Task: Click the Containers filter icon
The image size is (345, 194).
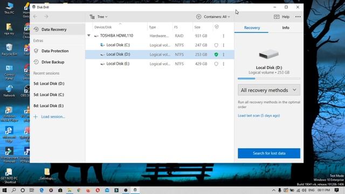Action: 199,17
